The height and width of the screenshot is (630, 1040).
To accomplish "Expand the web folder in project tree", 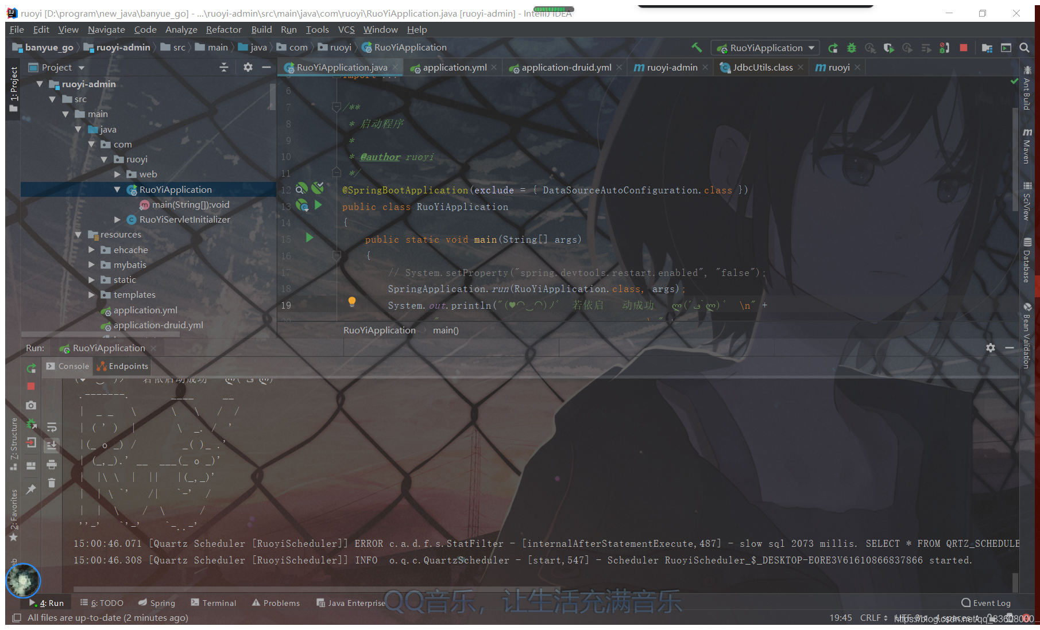I will [x=117, y=174].
